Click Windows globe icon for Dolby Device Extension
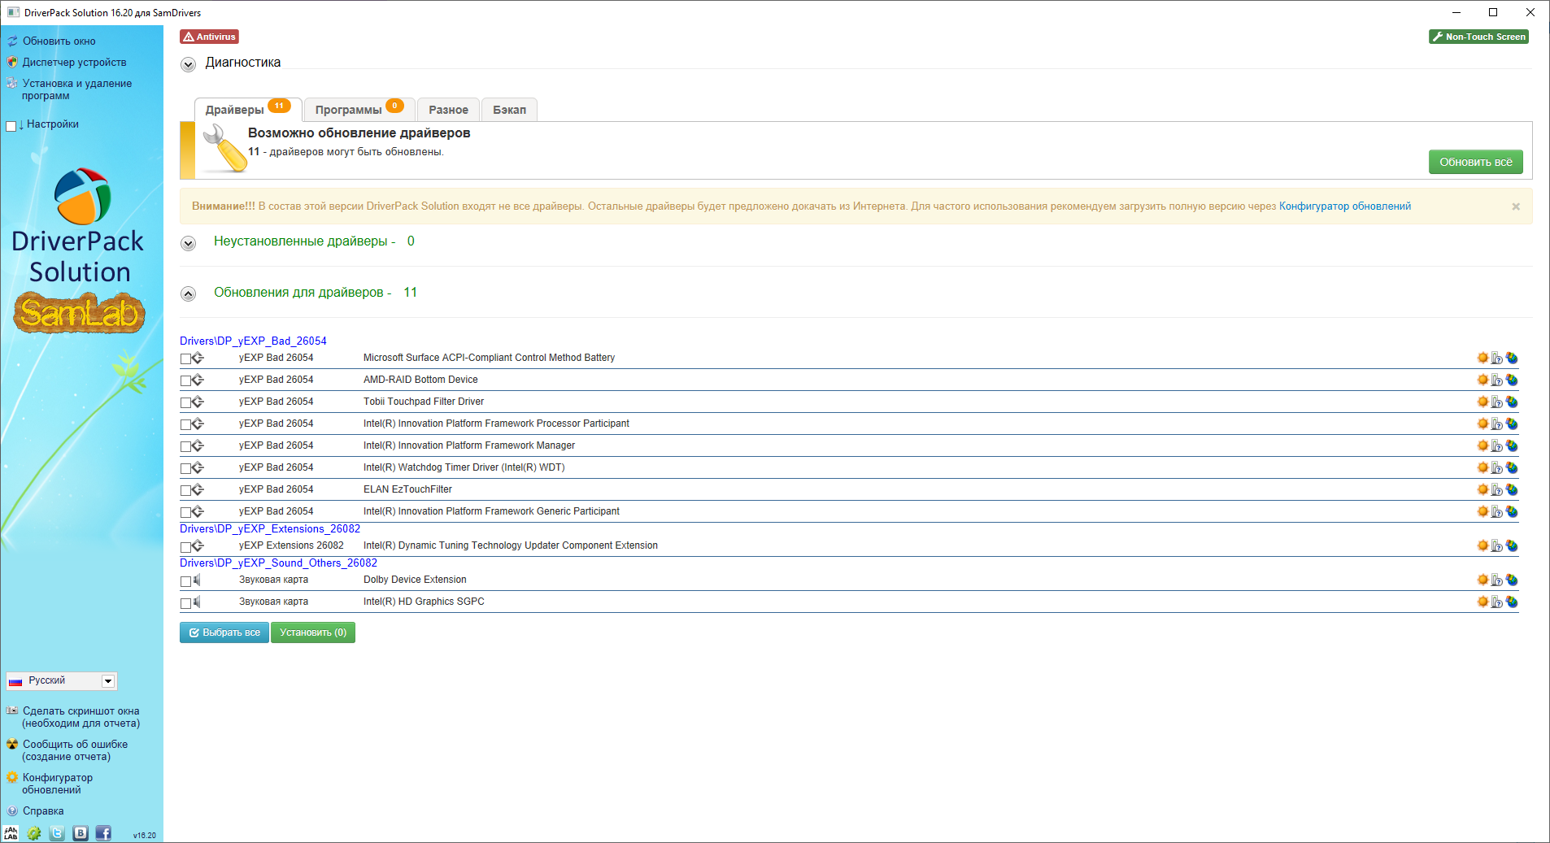This screenshot has height=843, width=1550. coord(1512,580)
